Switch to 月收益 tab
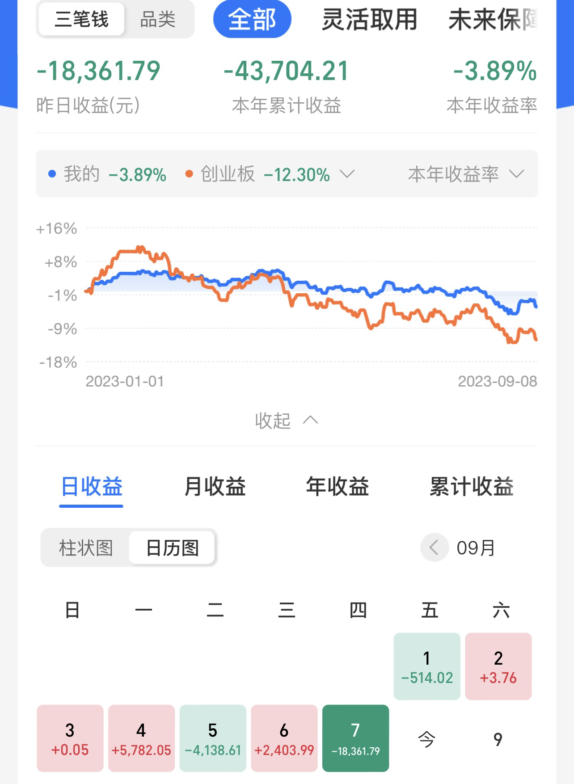The width and height of the screenshot is (574, 784). (x=215, y=487)
